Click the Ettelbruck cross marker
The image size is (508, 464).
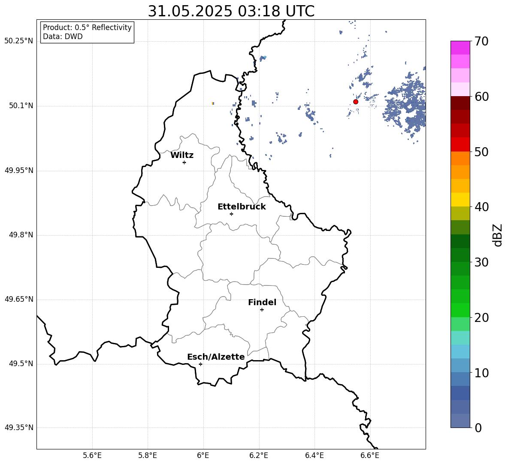pos(231,214)
